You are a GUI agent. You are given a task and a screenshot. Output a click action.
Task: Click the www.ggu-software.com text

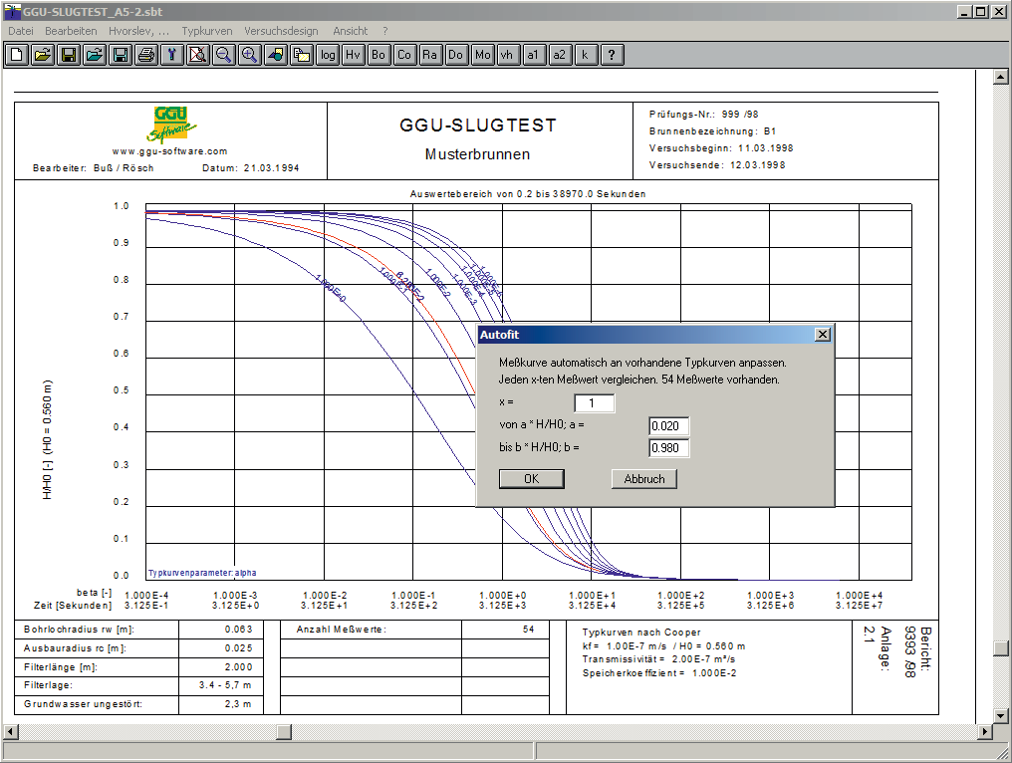(x=169, y=151)
